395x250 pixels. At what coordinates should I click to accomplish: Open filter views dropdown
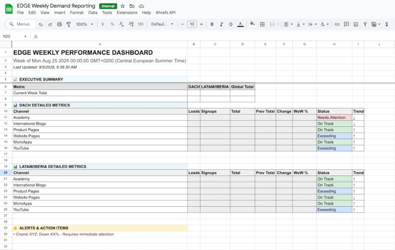[x=376, y=24]
